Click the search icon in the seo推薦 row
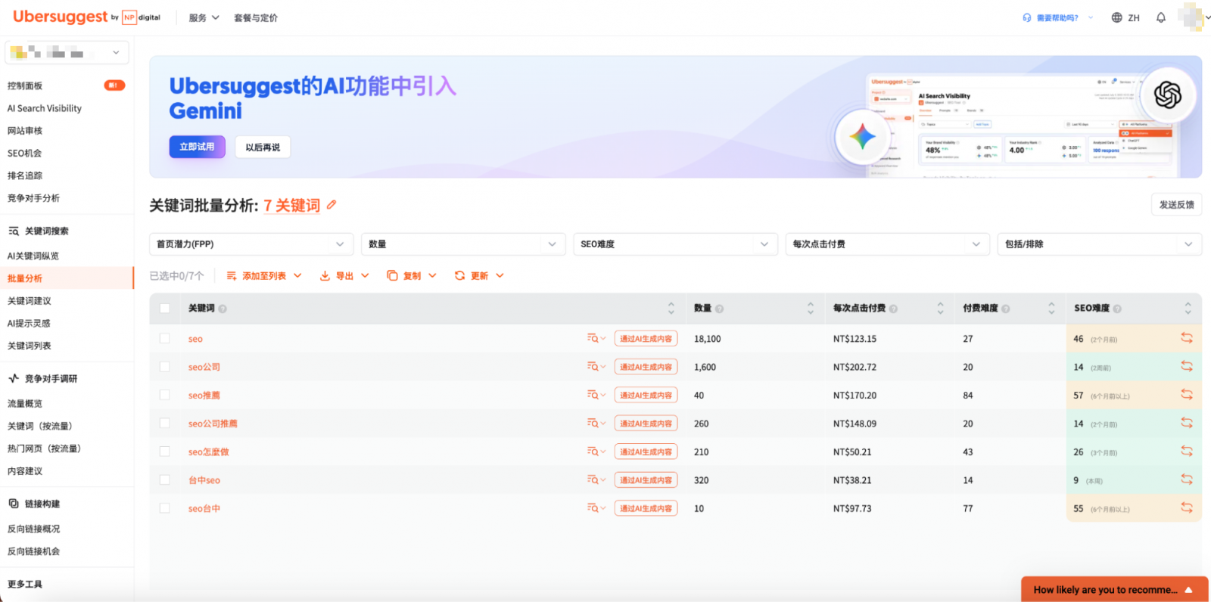The height and width of the screenshot is (602, 1211). pos(593,395)
